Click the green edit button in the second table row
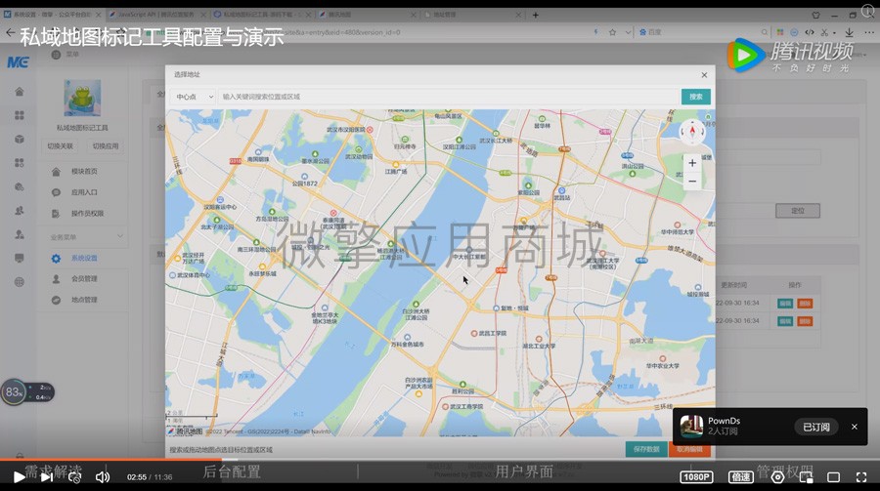This screenshot has height=491, width=880. click(784, 321)
